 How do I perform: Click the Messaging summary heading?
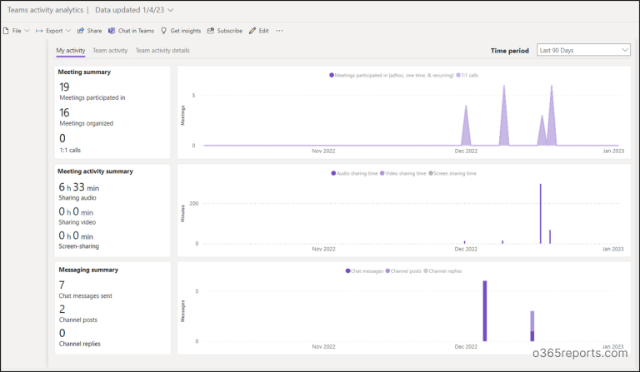[88, 270]
